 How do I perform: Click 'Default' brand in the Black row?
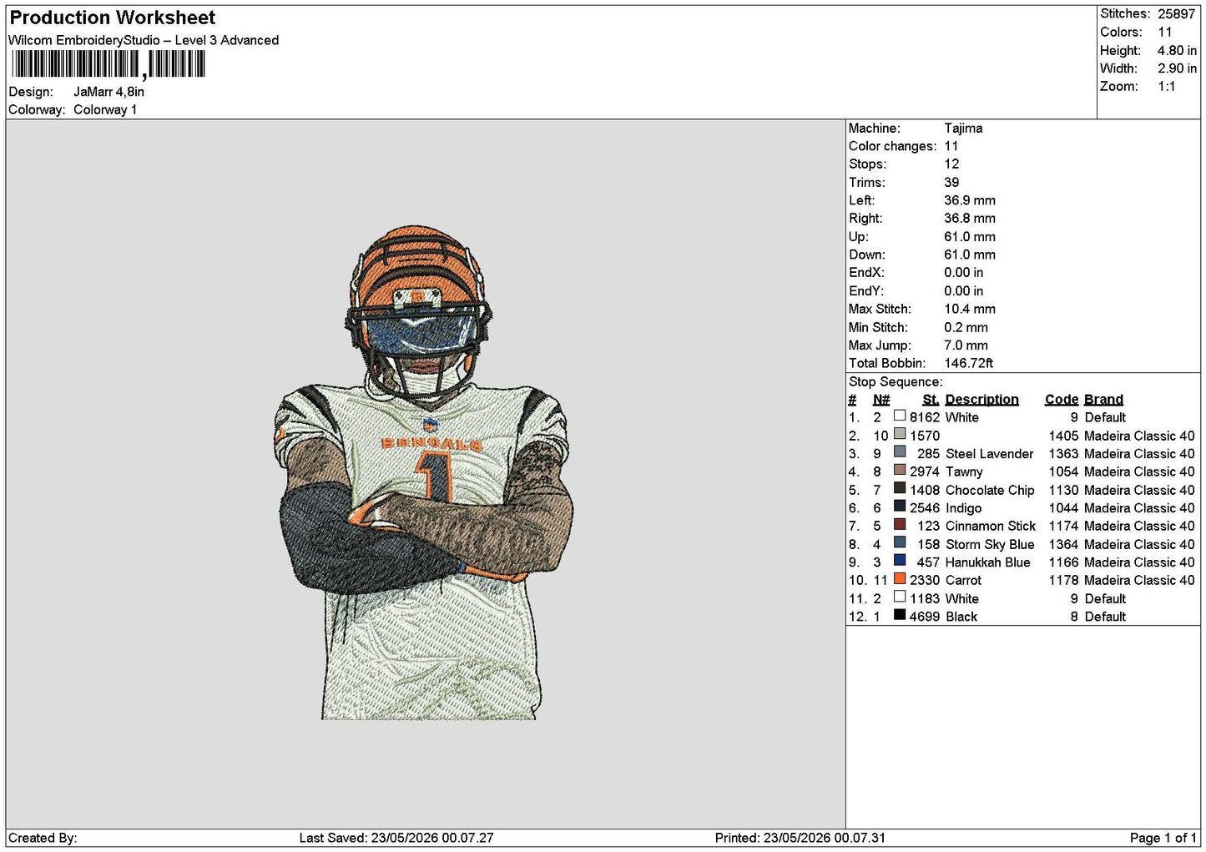click(1105, 617)
